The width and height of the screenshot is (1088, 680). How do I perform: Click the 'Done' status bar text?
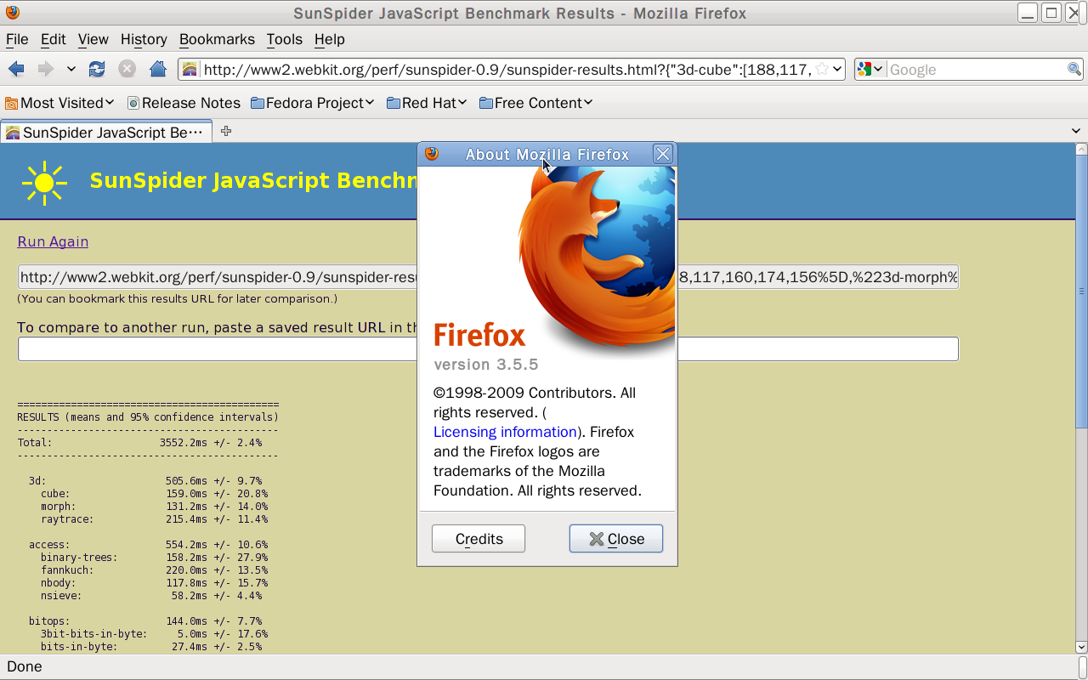coord(25,666)
